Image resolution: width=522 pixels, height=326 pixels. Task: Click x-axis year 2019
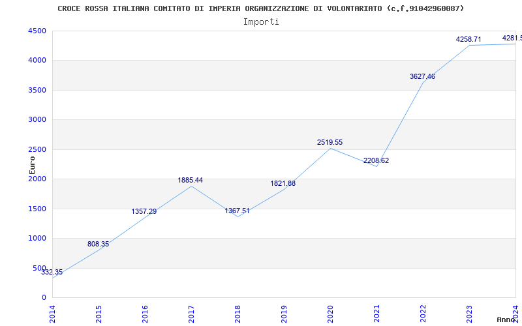(x=284, y=314)
